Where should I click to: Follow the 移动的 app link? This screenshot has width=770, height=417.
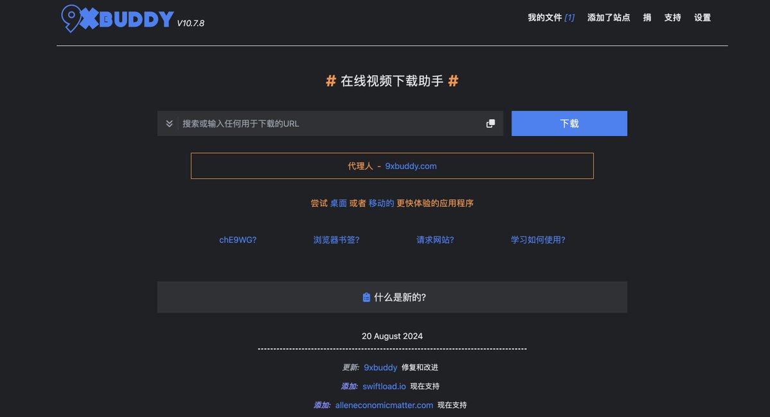tap(381, 203)
